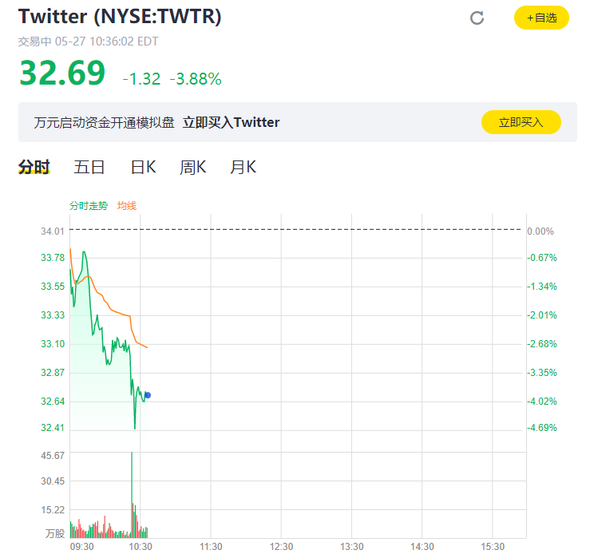Screen dimensions: 594x558
Task: Click the 10:30 time axis label
Action: pyautogui.click(x=141, y=547)
